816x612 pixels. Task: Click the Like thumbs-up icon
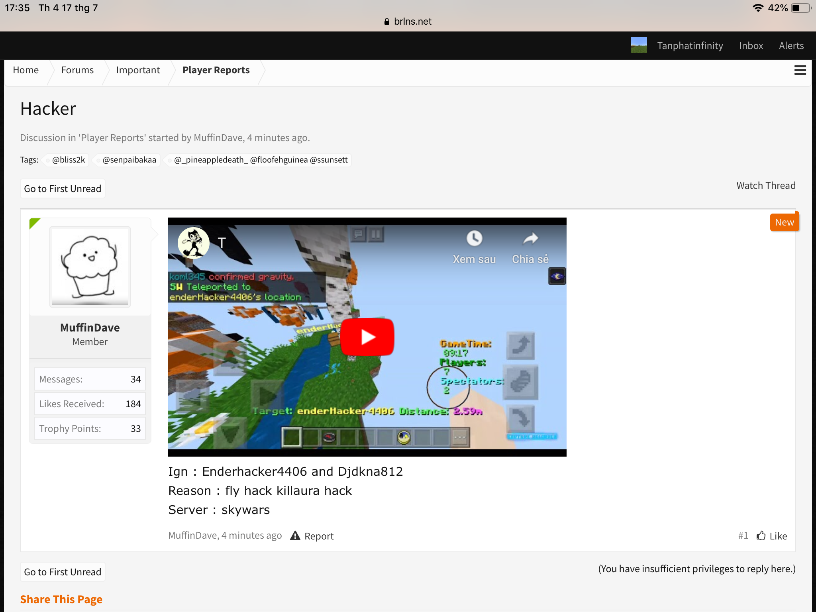click(761, 535)
